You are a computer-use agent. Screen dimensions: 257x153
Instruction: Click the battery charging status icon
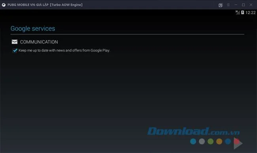243,13
